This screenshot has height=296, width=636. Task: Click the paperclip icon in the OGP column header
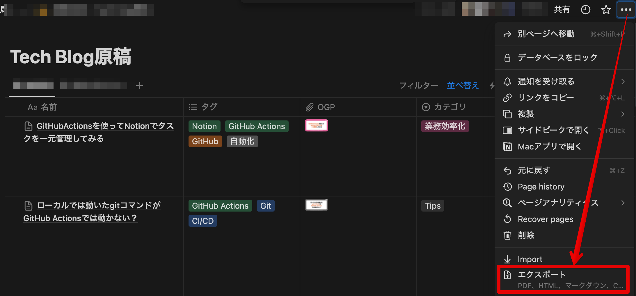click(310, 107)
